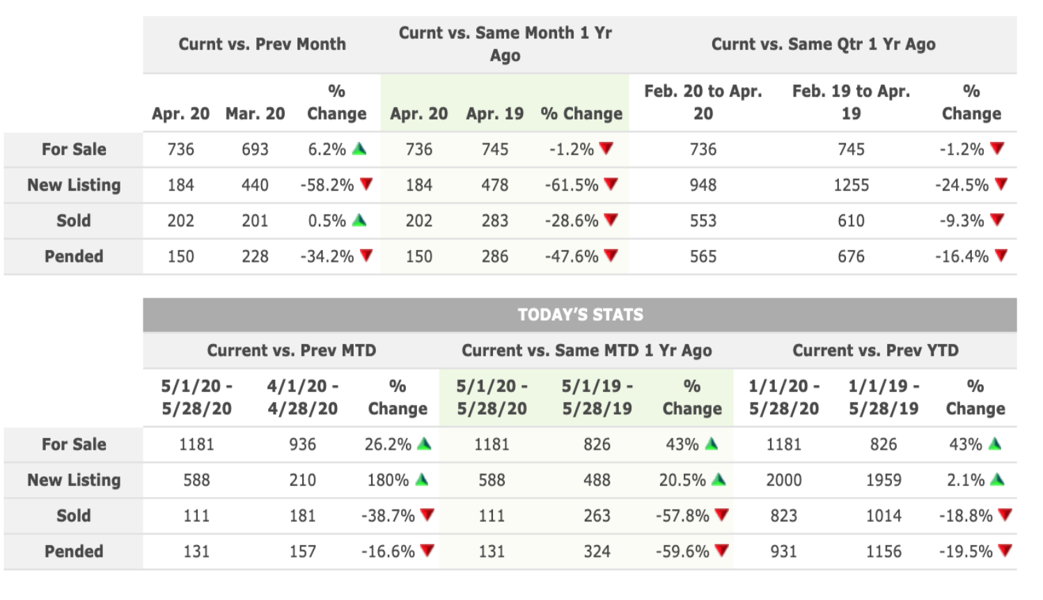The width and height of the screenshot is (1043, 600).
Task: Select the "Curnt vs. Same Qtr 1 Yr Ago" heading
Action: coord(823,45)
